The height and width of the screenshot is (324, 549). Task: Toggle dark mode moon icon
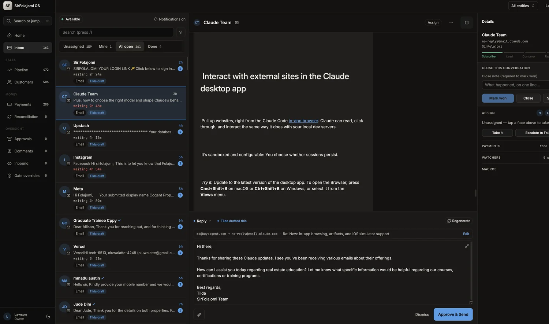(x=48, y=317)
